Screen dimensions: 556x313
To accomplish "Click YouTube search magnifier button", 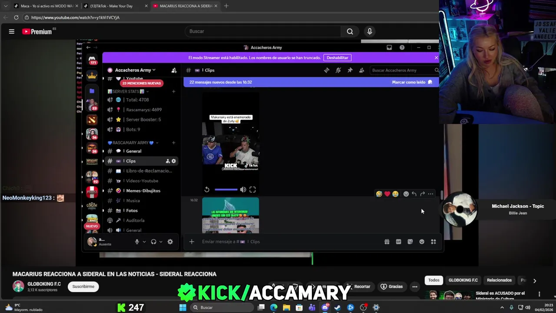I will (x=350, y=31).
